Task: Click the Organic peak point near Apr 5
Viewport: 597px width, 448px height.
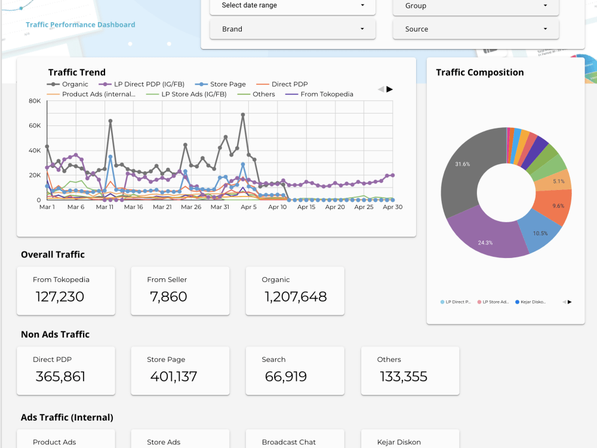Action: click(243, 114)
